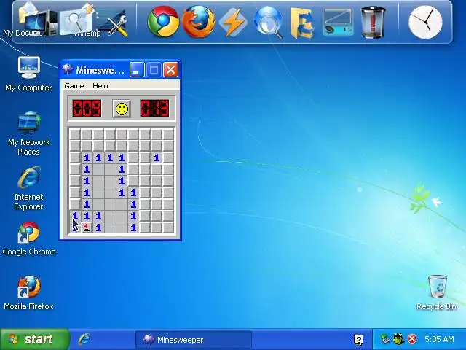Click the lightning bolt icon in the dock
The height and width of the screenshot is (350, 466).
[x=233, y=23]
